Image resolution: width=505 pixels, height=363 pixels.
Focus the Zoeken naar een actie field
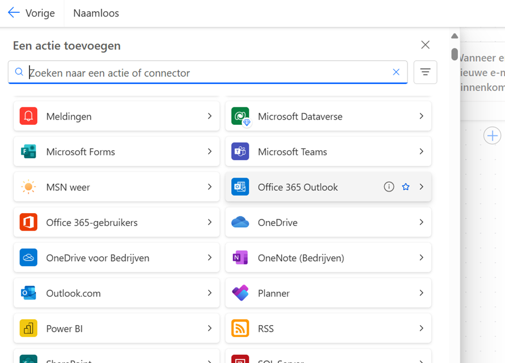click(x=208, y=72)
